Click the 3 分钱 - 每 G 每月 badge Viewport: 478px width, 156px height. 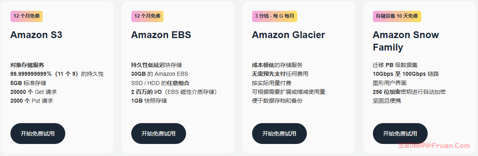tap(274, 16)
